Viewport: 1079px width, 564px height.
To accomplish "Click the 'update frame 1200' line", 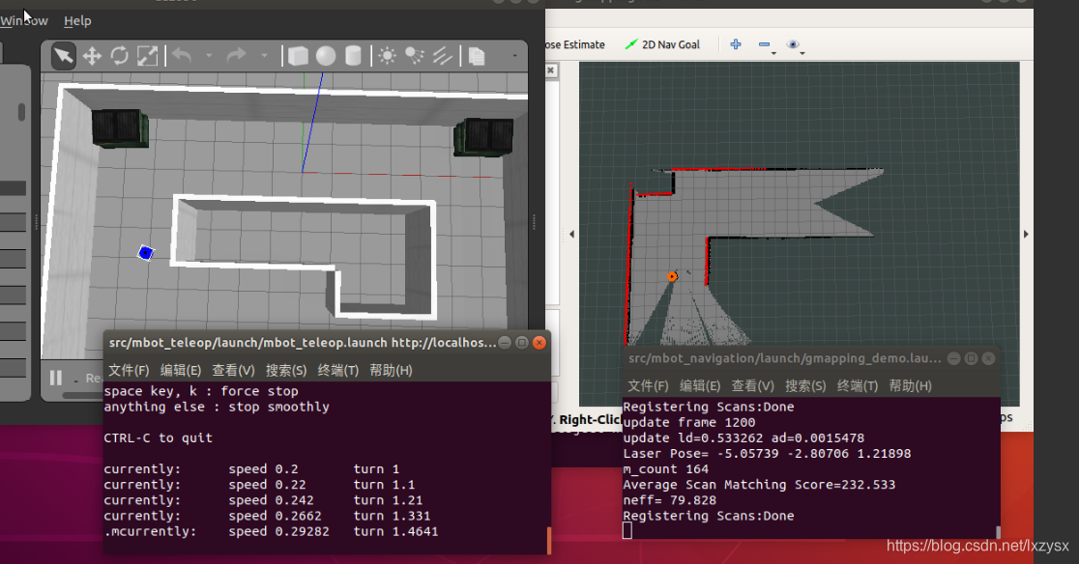I will click(688, 422).
